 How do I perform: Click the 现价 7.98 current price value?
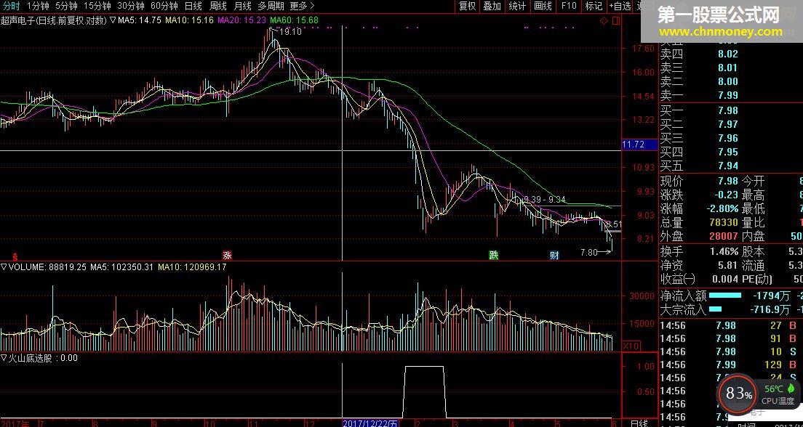(727, 181)
